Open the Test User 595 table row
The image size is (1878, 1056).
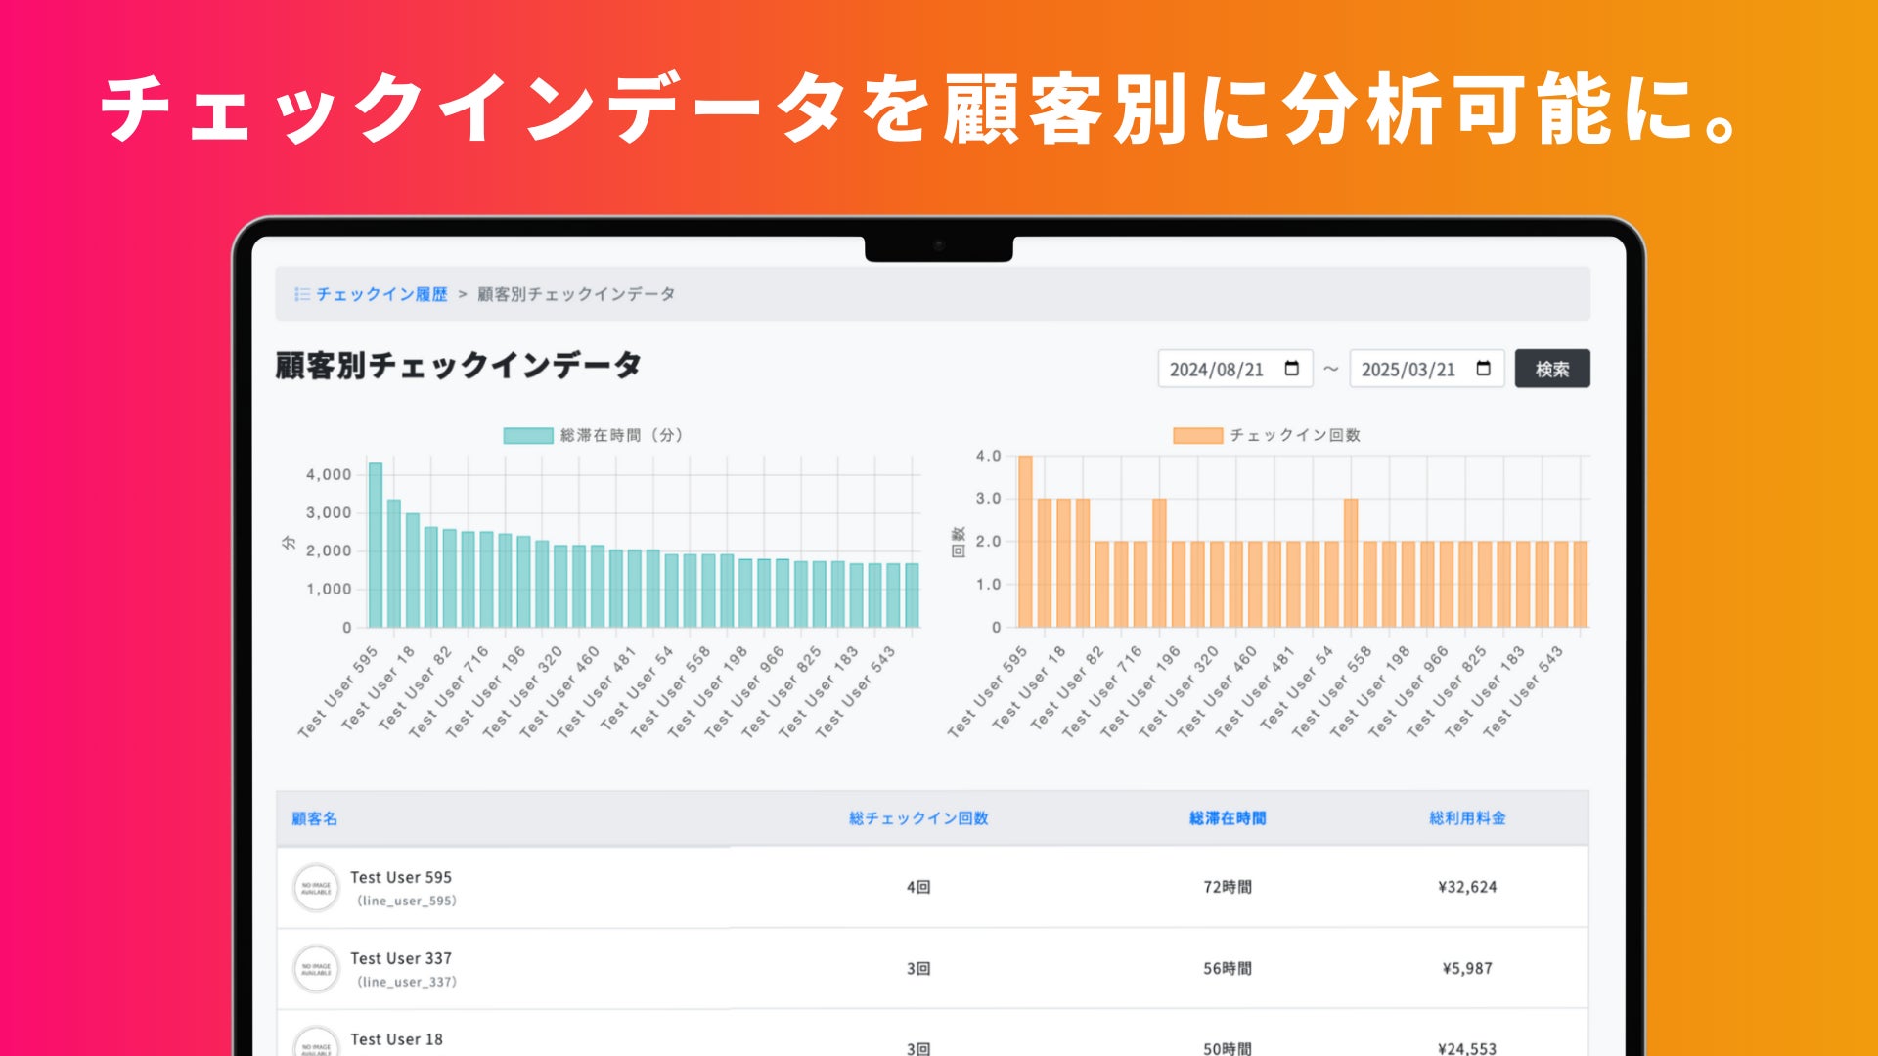(x=401, y=878)
